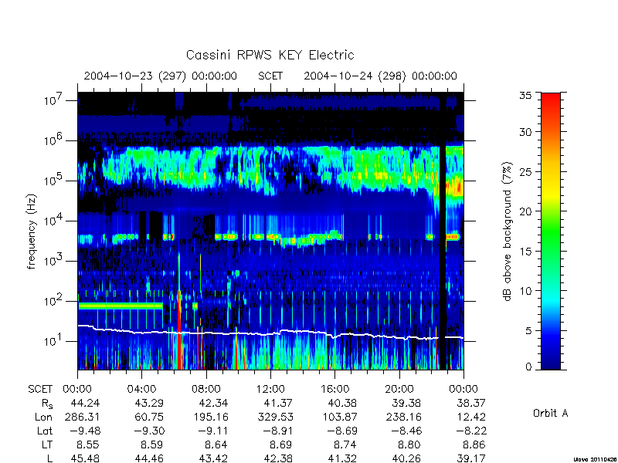Click the '35' color scale value
The width and height of the screenshot is (618, 463).
(525, 96)
